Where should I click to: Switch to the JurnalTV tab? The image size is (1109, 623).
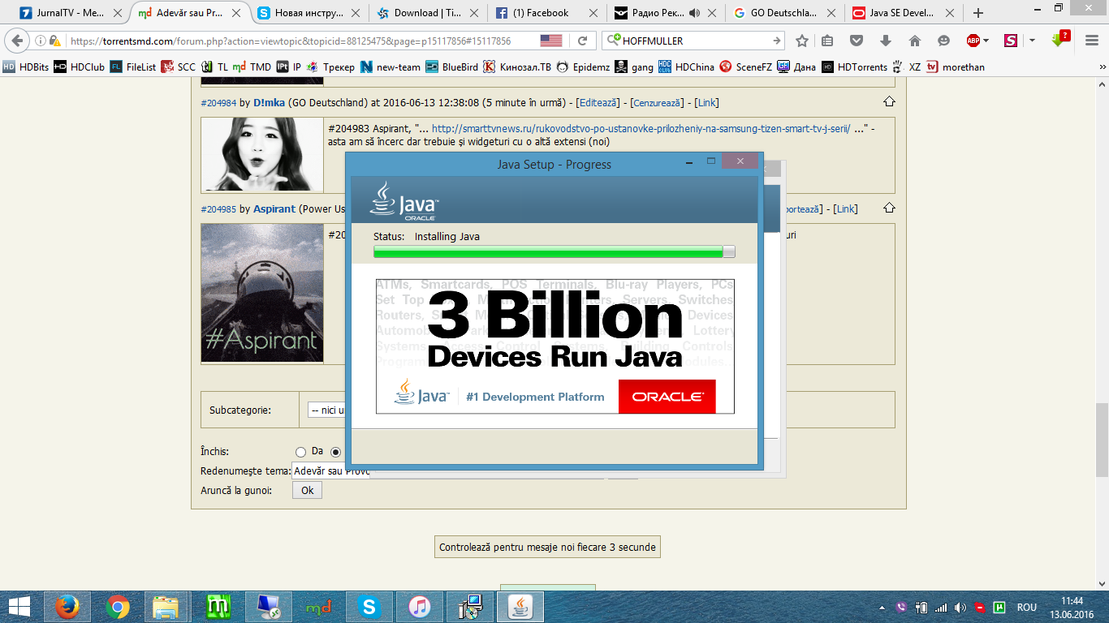[70, 13]
